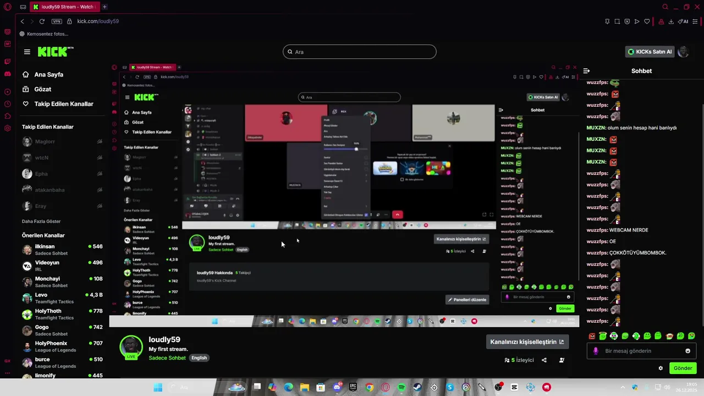Screen dimensions: 704x396
Task: Click the Kemosentez fotos bookmark
Action: click(x=44, y=34)
